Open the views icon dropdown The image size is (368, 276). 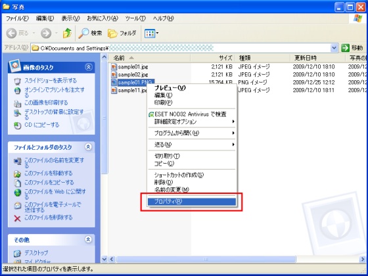coord(151,34)
